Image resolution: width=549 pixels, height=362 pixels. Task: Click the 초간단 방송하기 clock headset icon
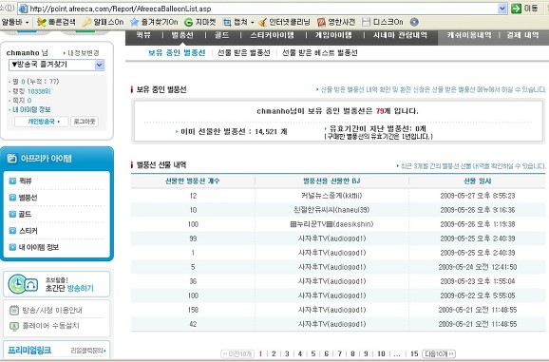pos(23,284)
